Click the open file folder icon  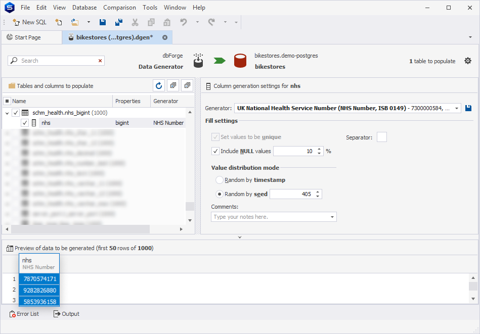[75, 22]
